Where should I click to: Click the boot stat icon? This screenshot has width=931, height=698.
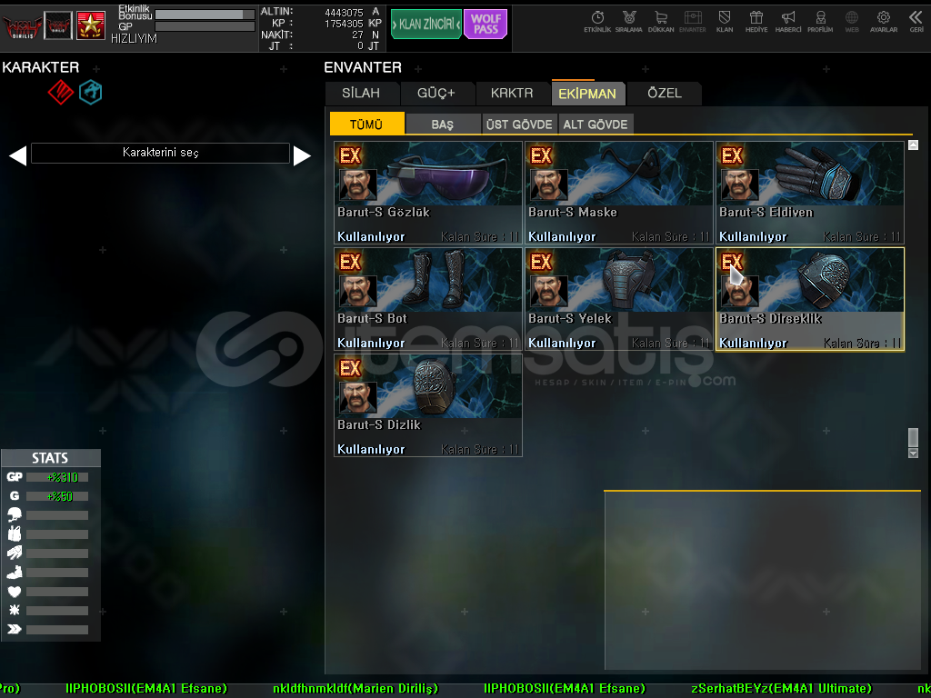15,573
